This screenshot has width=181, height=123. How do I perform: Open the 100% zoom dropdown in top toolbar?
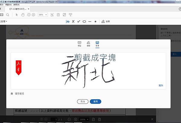(x=43, y=15)
